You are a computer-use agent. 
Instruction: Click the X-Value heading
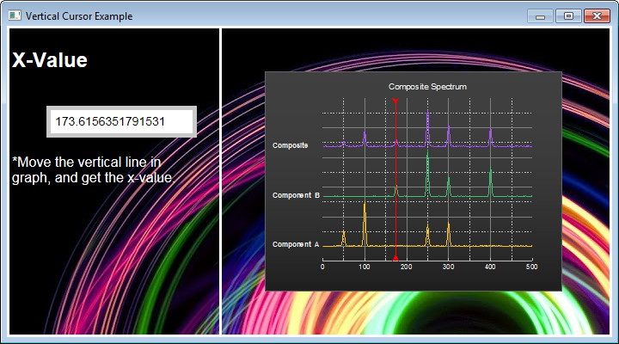pyautogui.click(x=50, y=60)
